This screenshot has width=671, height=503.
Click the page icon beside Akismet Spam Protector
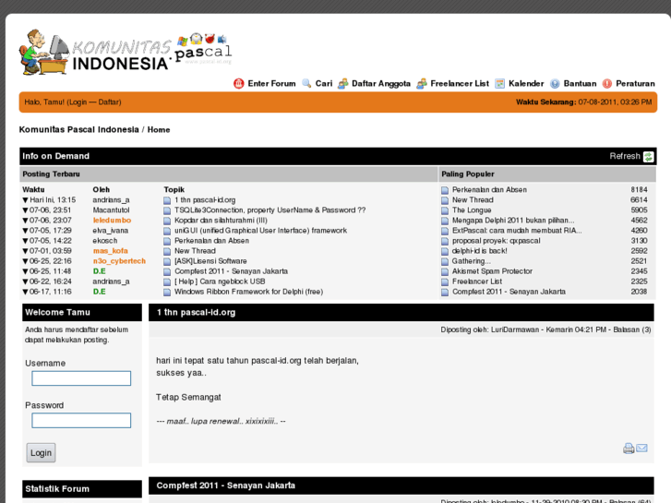coord(445,272)
